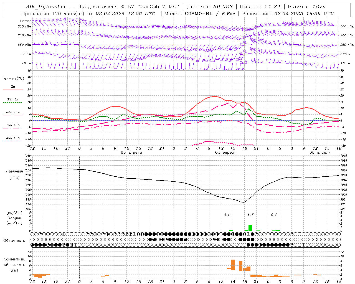Click the red 2м legend line
355x284 pixels.
(x=13, y=90)
